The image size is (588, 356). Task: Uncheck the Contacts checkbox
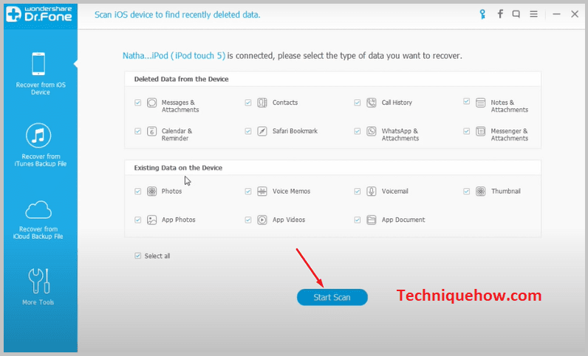[248, 102]
